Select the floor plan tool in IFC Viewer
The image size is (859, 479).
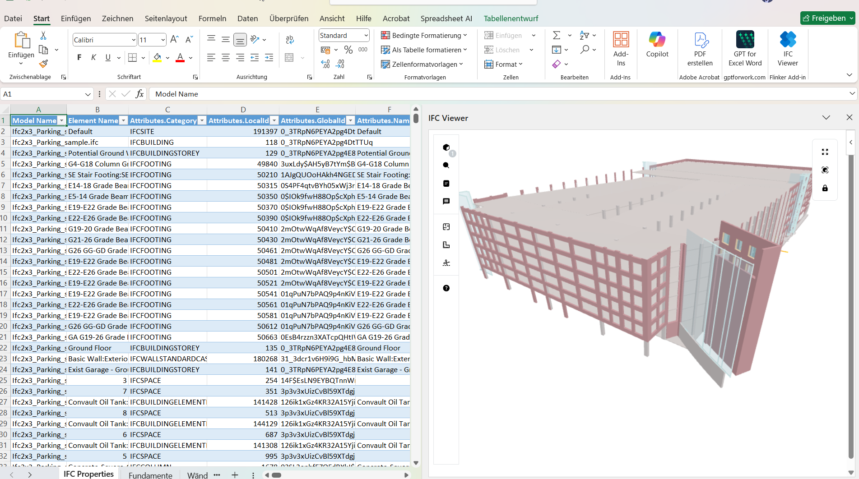(x=446, y=227)
